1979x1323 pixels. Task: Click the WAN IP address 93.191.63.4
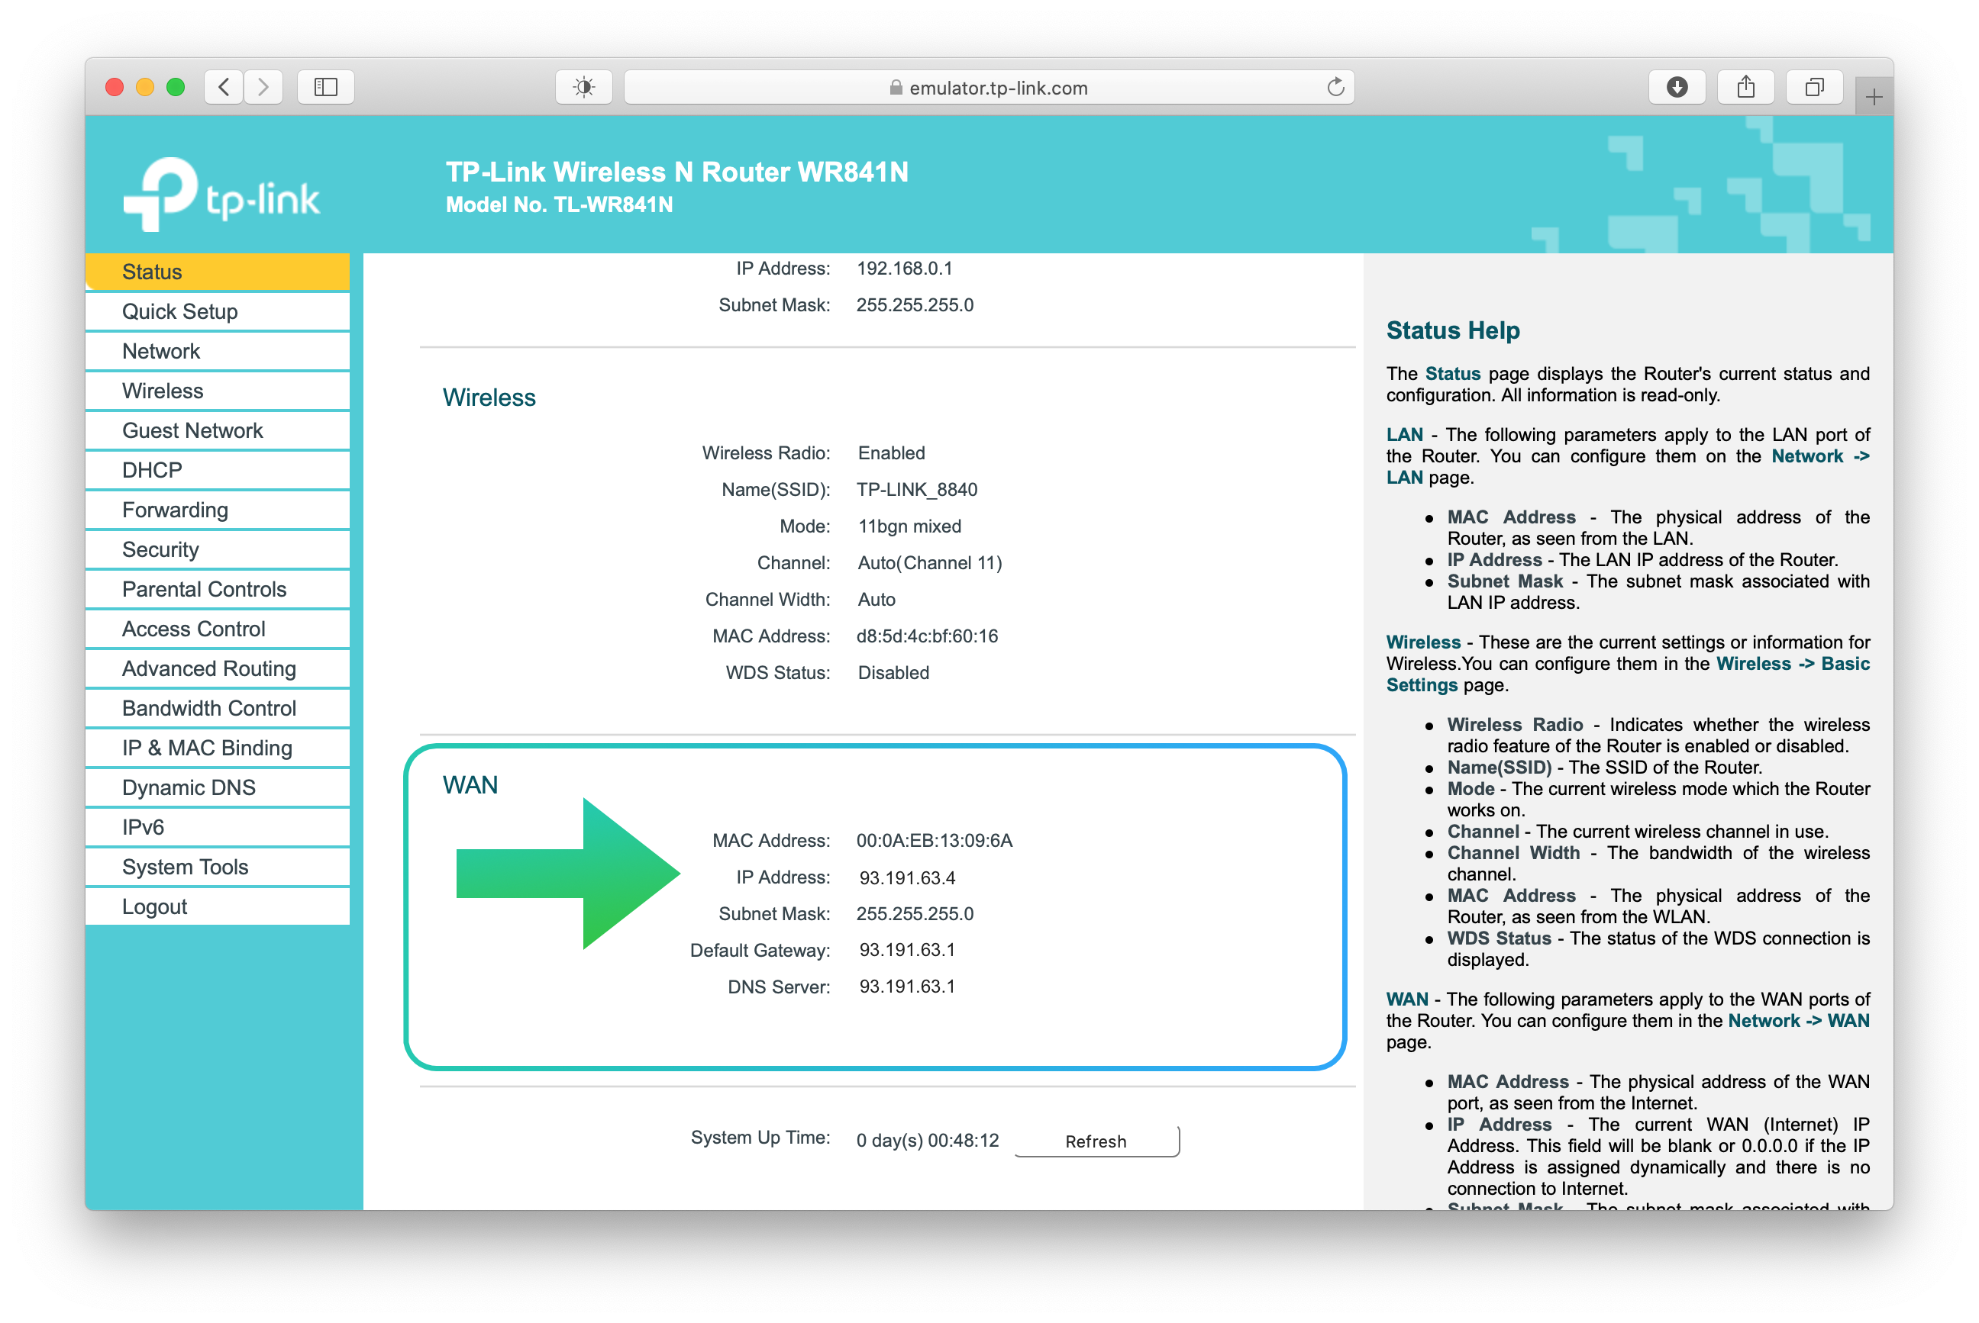click(x=907, y=877)
